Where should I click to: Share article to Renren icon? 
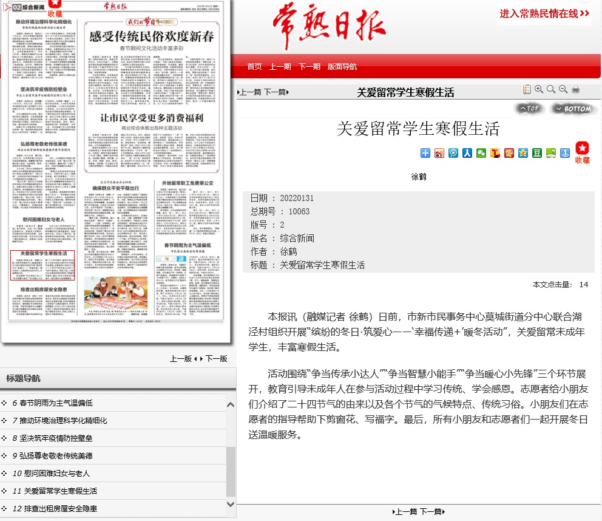[x=467, y=153]
